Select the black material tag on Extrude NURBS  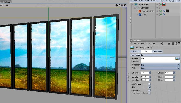click(167, 11)
